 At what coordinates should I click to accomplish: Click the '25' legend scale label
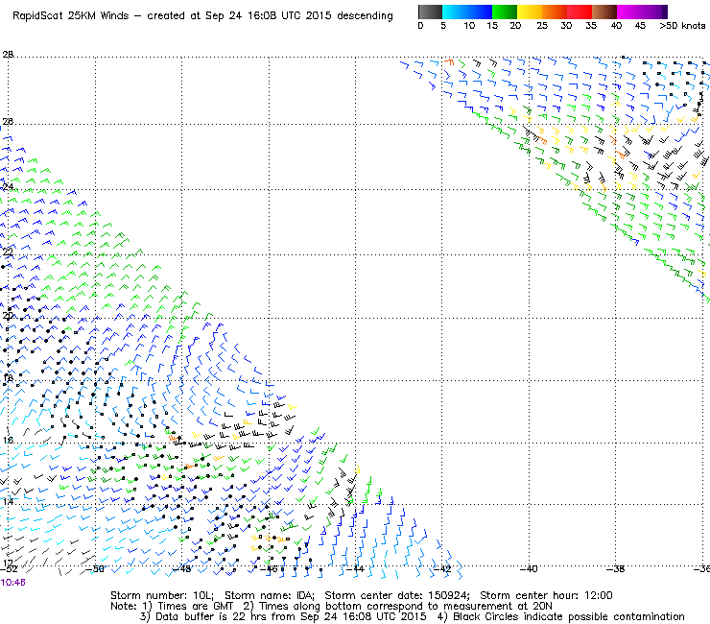coord(542,26)
